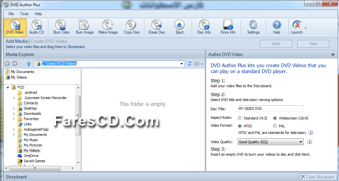The image size is (339, 181).
Task: Select Standard (4:3) aspect ratio
Action: point(240,118)
